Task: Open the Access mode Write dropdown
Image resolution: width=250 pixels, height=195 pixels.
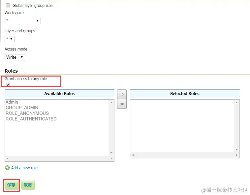Action: [15, 57]
